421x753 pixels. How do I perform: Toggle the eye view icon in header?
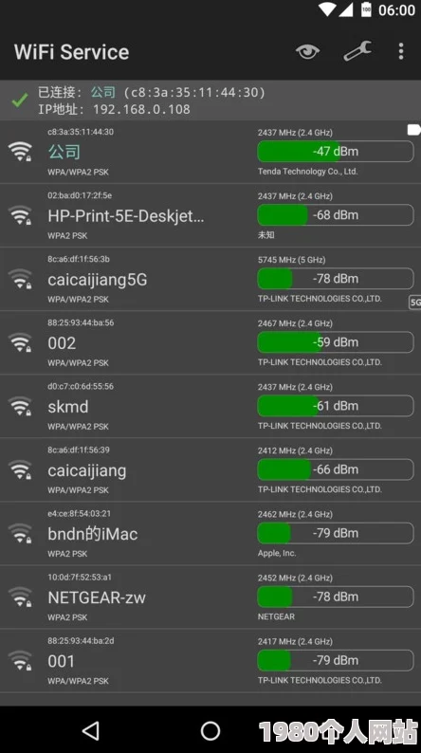click(308, 51)
